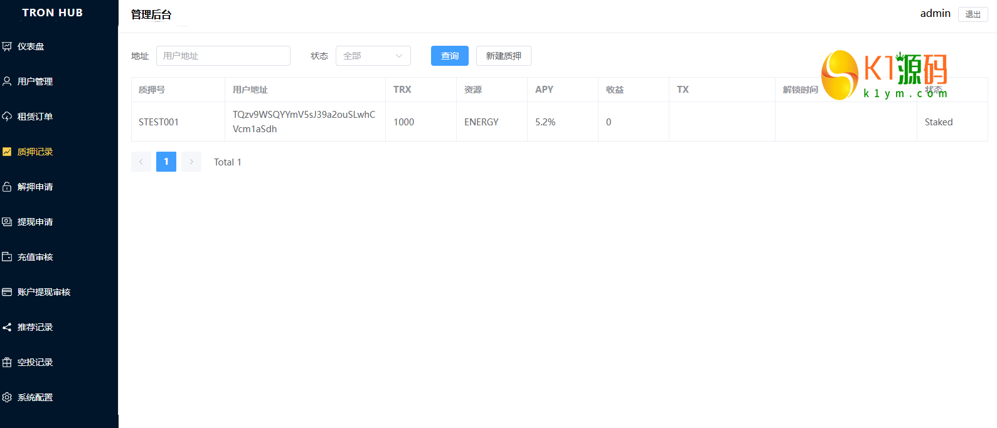
Task: Select 质押记录 in the sidebar
Action: pos(59,152)
